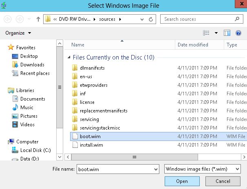Viewport: 247px width, 189px height.
Task: Sort by the Name column header
Action: [x=77, y=45]
